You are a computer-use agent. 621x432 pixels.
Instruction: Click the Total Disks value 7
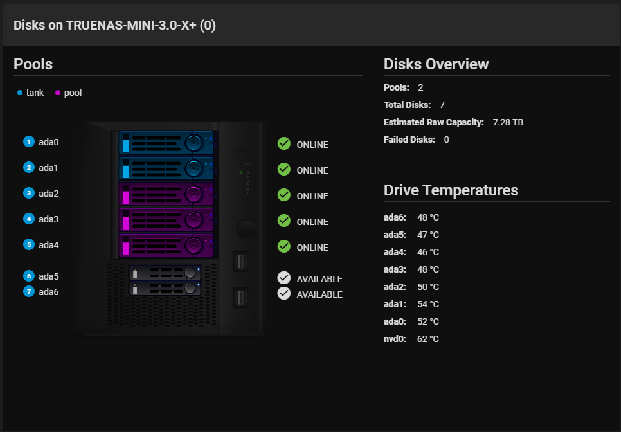pos(442,105)
